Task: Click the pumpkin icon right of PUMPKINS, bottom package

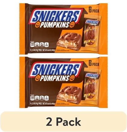Action: 72,77
